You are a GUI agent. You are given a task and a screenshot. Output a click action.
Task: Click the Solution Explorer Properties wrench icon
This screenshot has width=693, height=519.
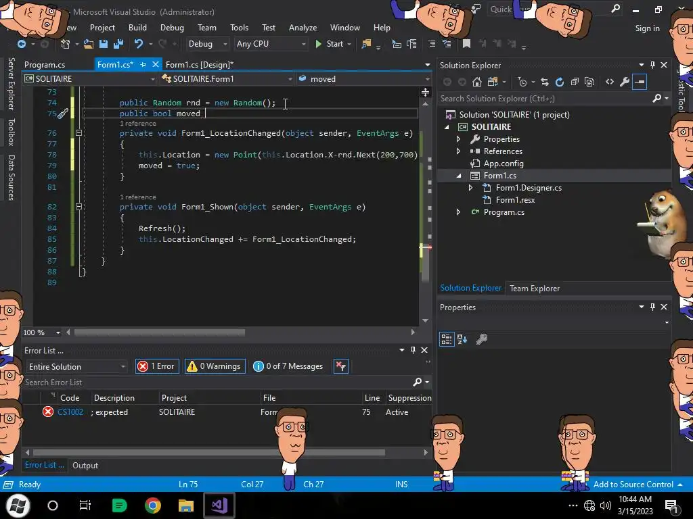[625, 82]
